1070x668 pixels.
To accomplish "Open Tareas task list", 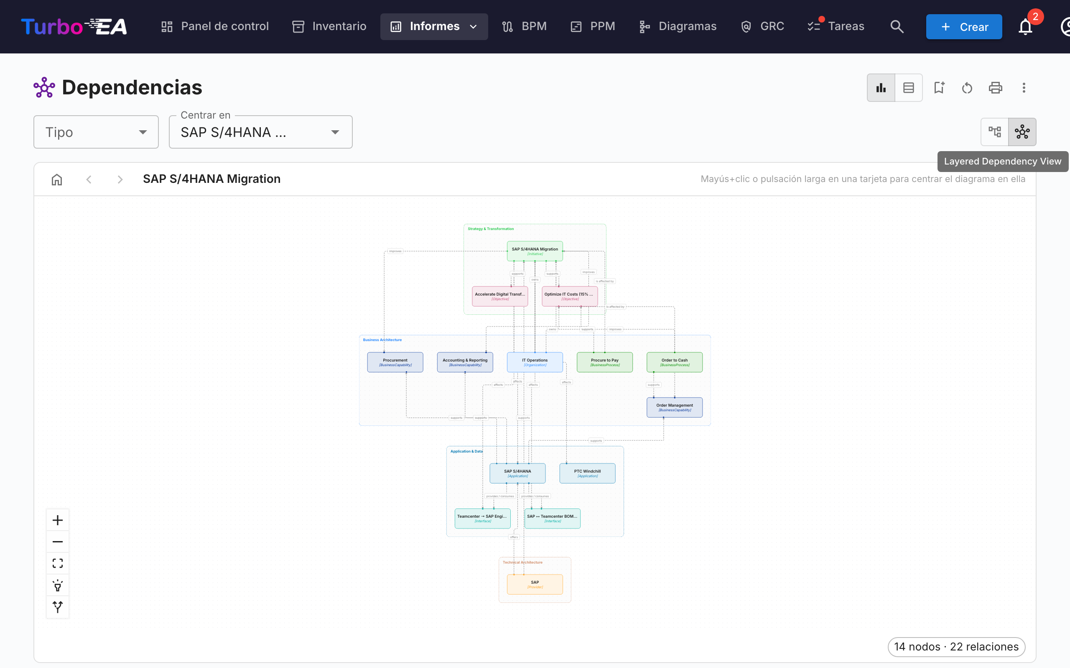I will click(x=836, y=26).
